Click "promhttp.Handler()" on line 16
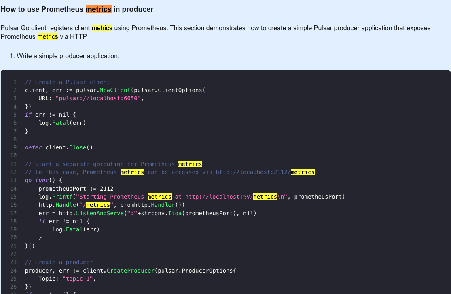451x294 pixels. coord(152,205)
